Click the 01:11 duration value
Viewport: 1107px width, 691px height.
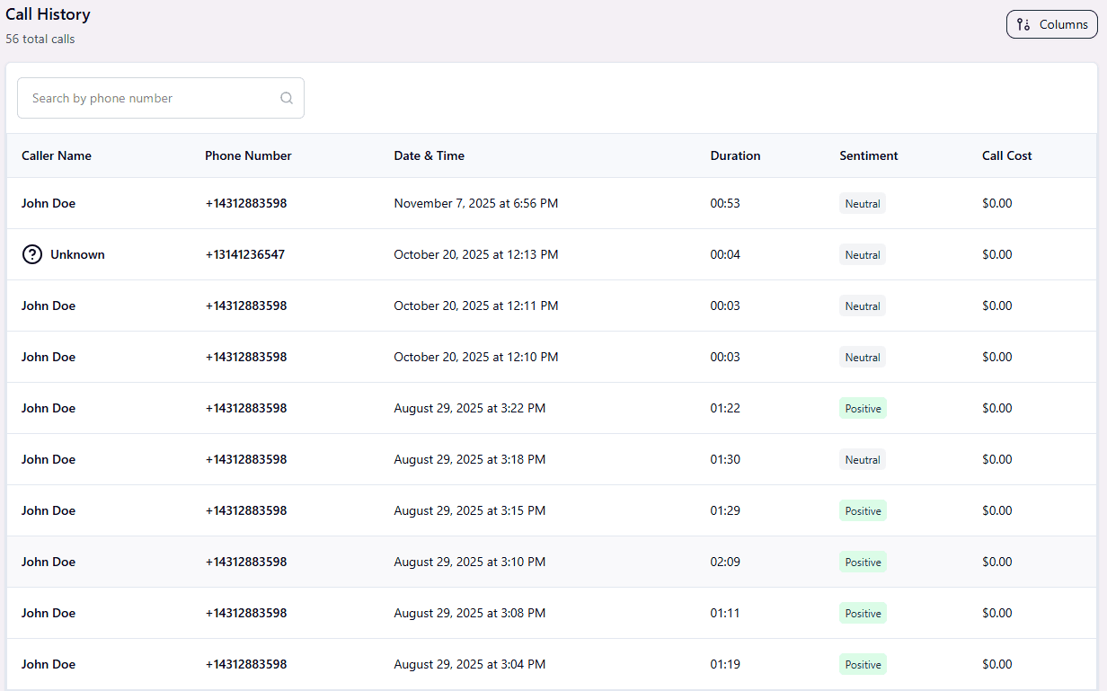pyautogui.click(x=725, y=613)
